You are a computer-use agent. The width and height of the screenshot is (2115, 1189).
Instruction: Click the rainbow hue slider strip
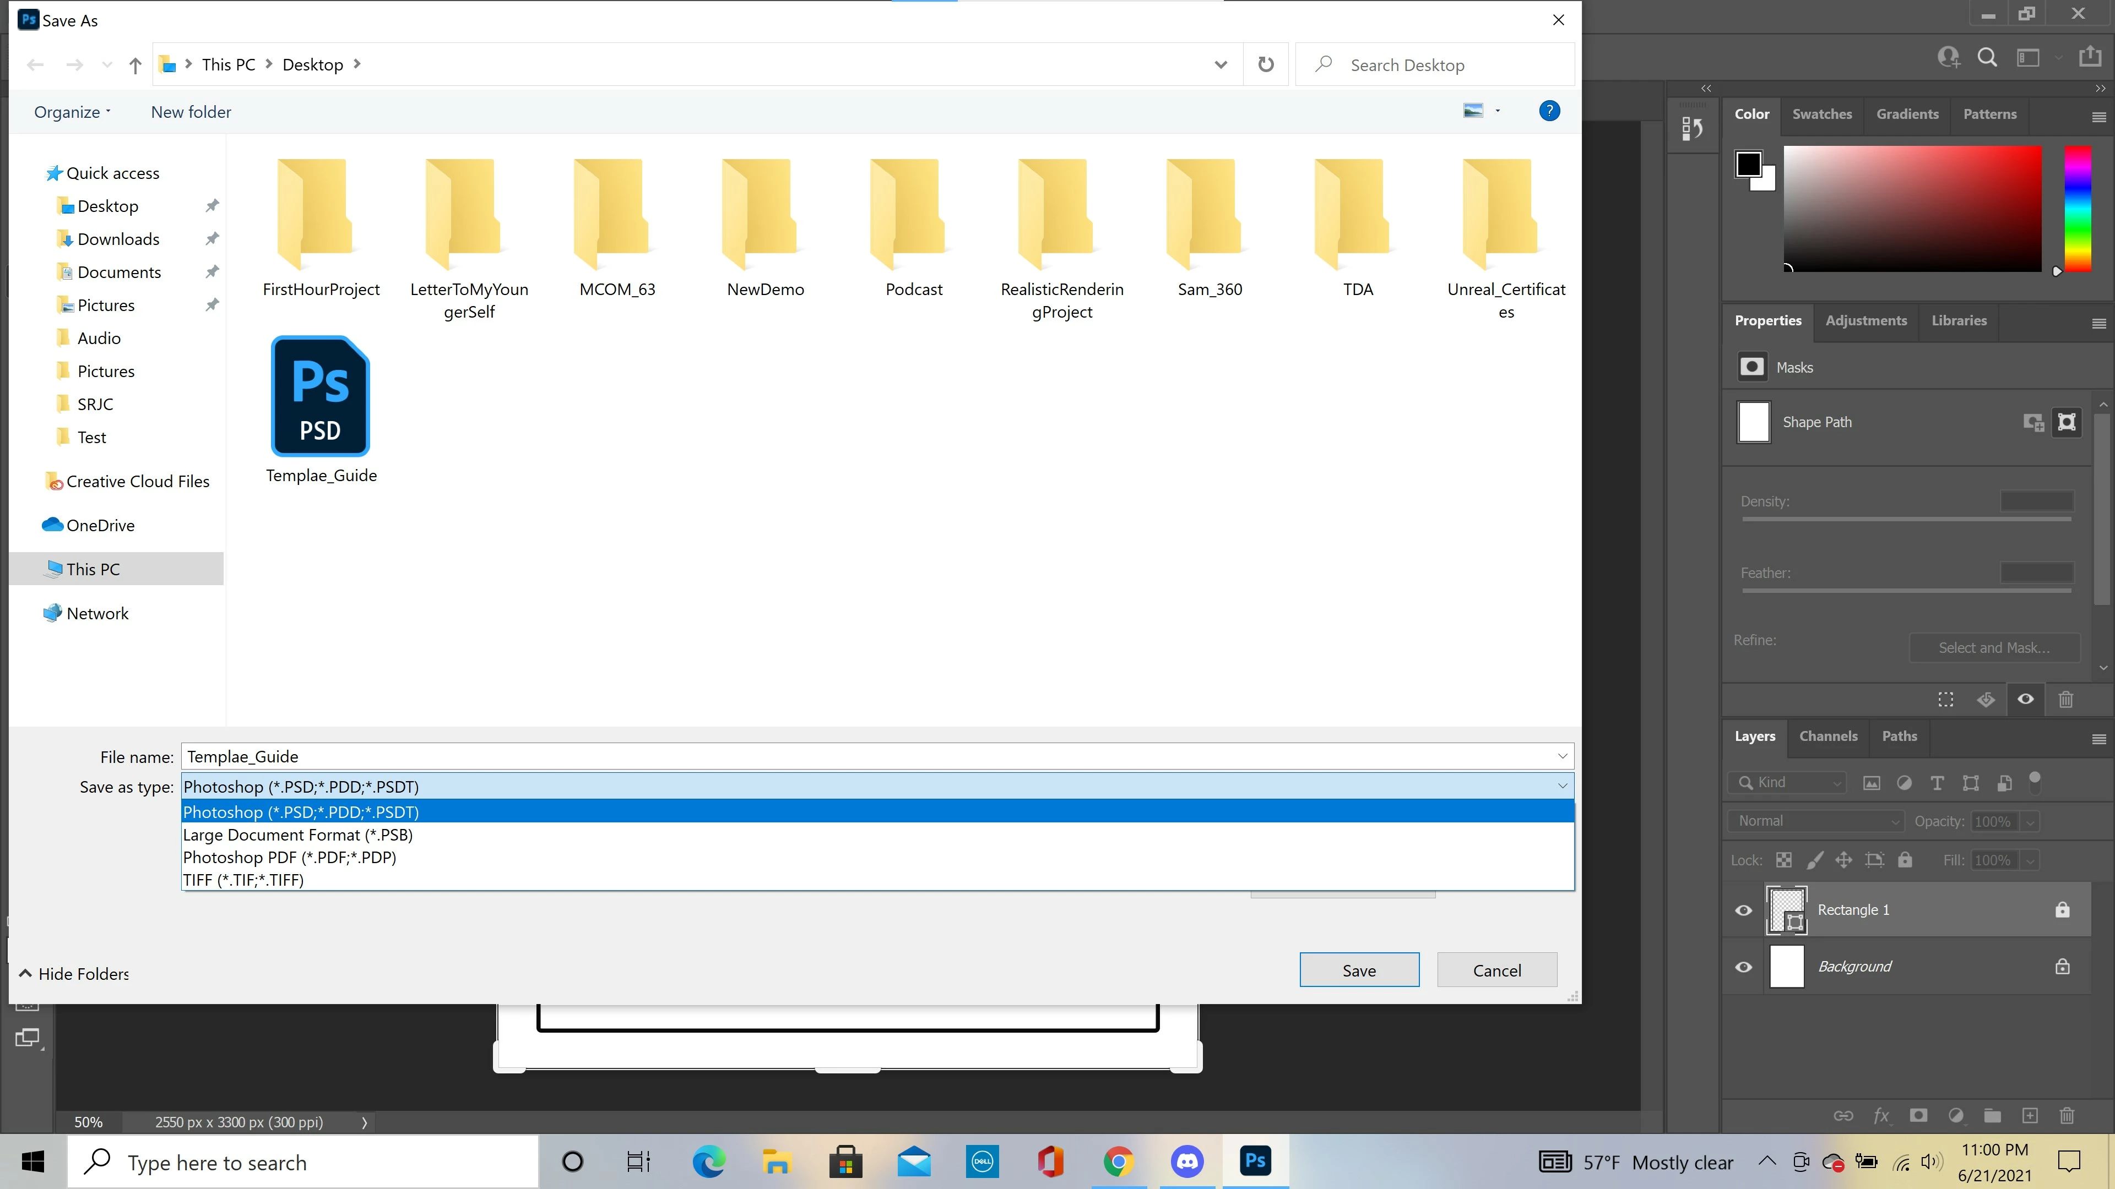click(2077, 209)
